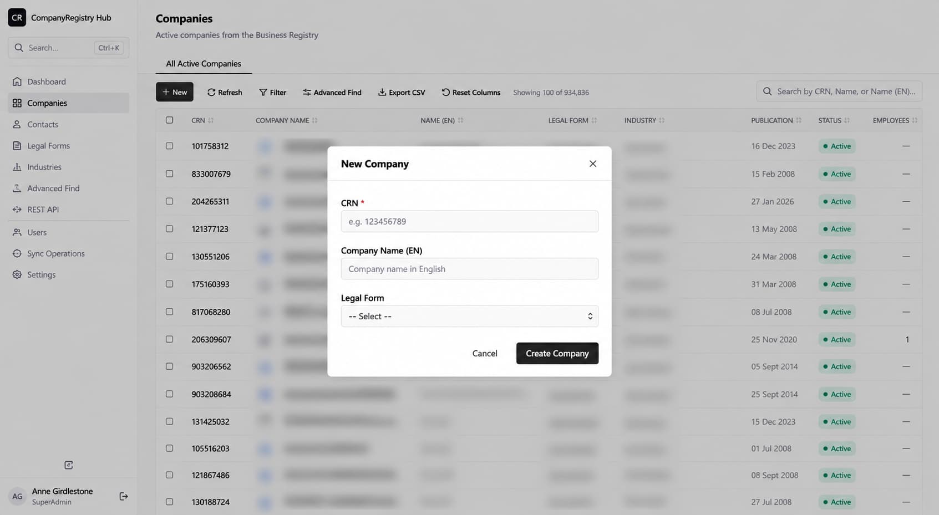The height and width of the screenshot is (515, 939).
Task: Click the logout icon beside Anne Girdlestone
Action: [124, 496]
